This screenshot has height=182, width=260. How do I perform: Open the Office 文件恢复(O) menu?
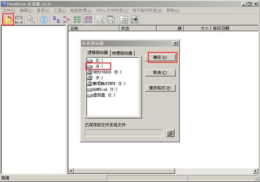[x=112, y=10]
